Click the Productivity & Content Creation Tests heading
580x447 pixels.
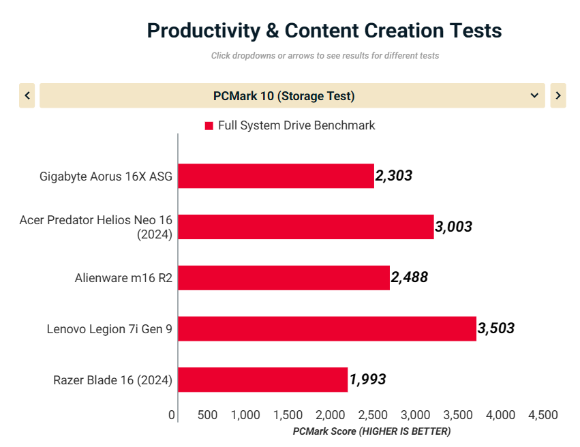tap(324, 31)
